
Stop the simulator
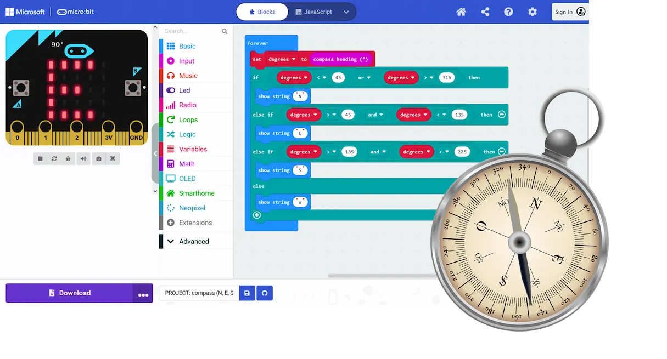40,159
